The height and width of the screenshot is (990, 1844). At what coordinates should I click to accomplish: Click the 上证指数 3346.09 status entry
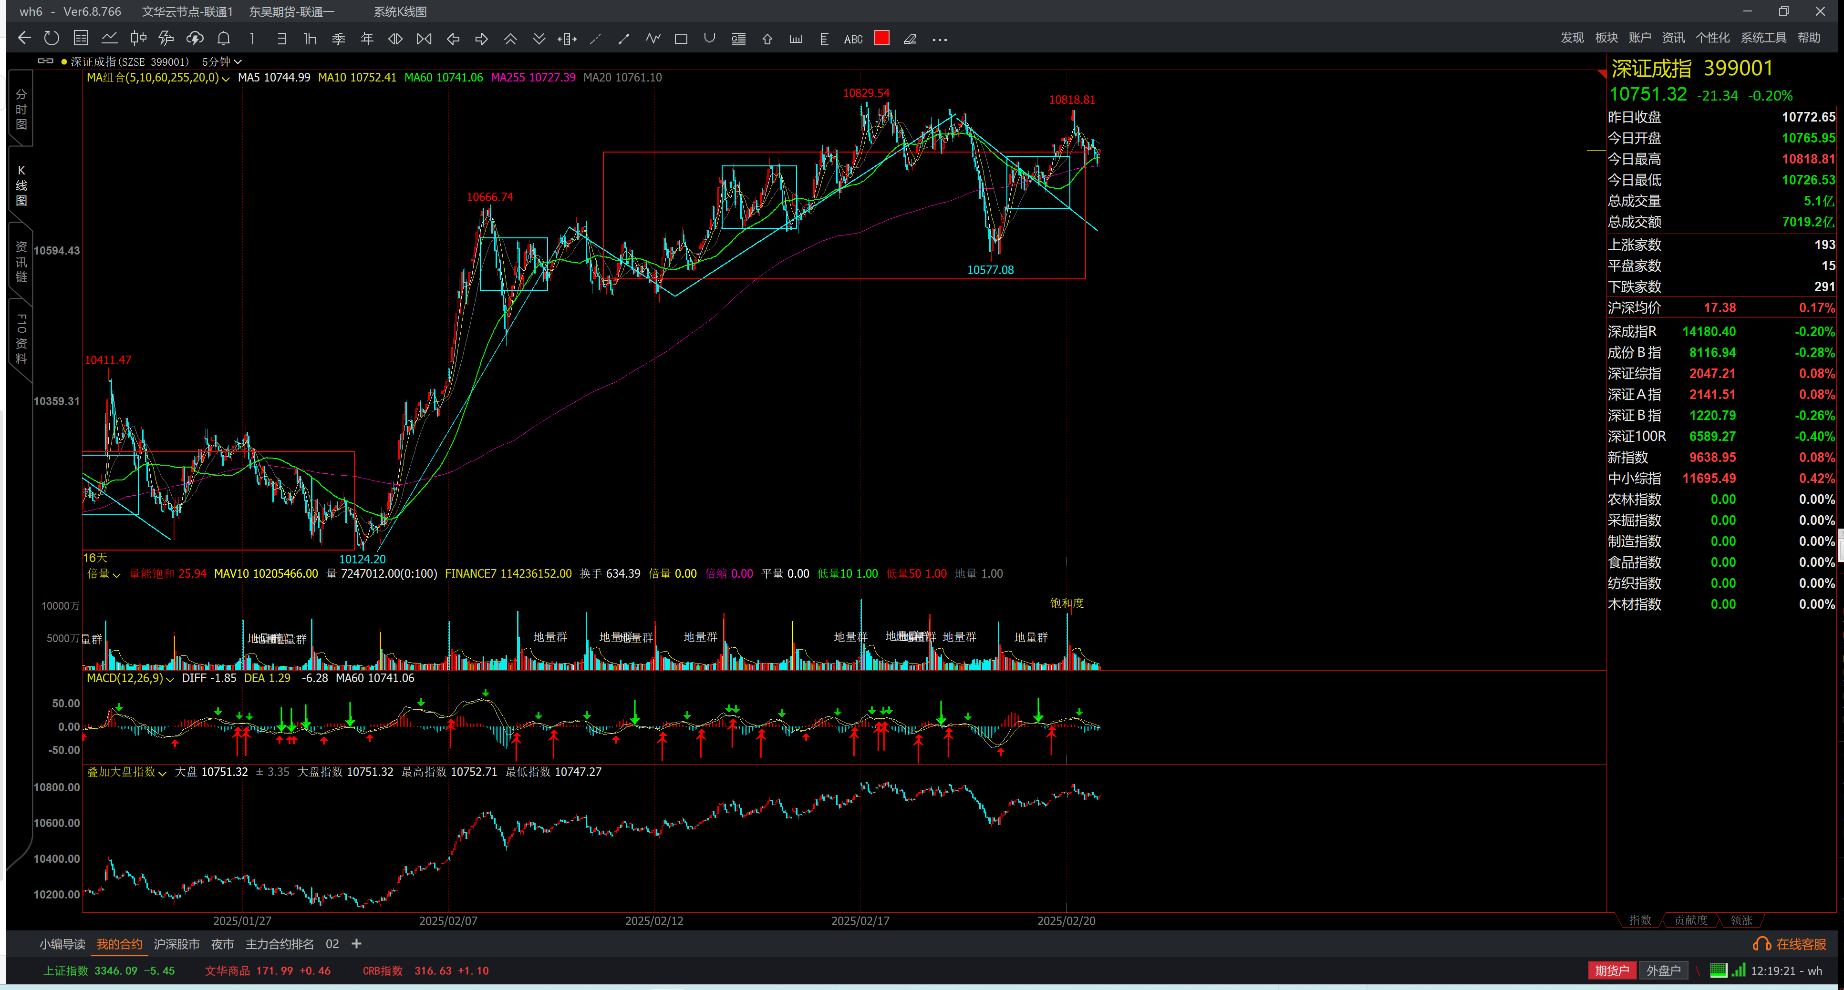(x=109, y=970)
